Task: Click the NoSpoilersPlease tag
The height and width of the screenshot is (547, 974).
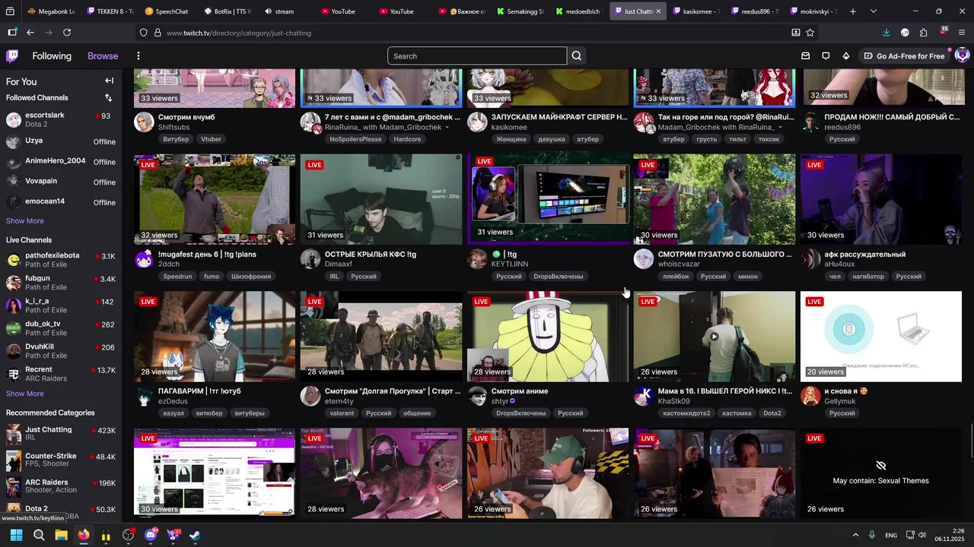Action: [x=355, y=139]
